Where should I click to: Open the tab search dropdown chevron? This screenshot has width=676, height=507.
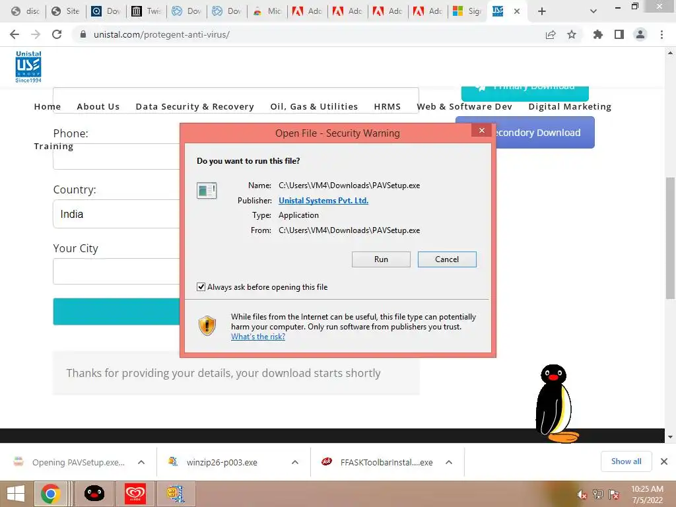pyautogui.click(x=593, y=11)
